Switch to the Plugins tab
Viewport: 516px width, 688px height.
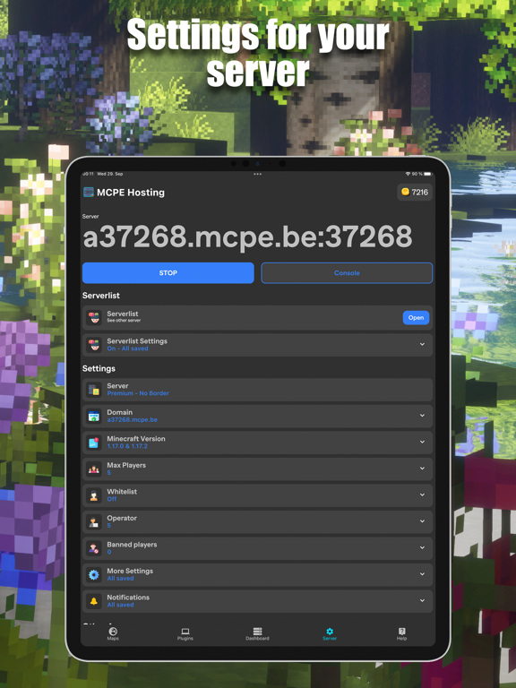coord(185,633)
